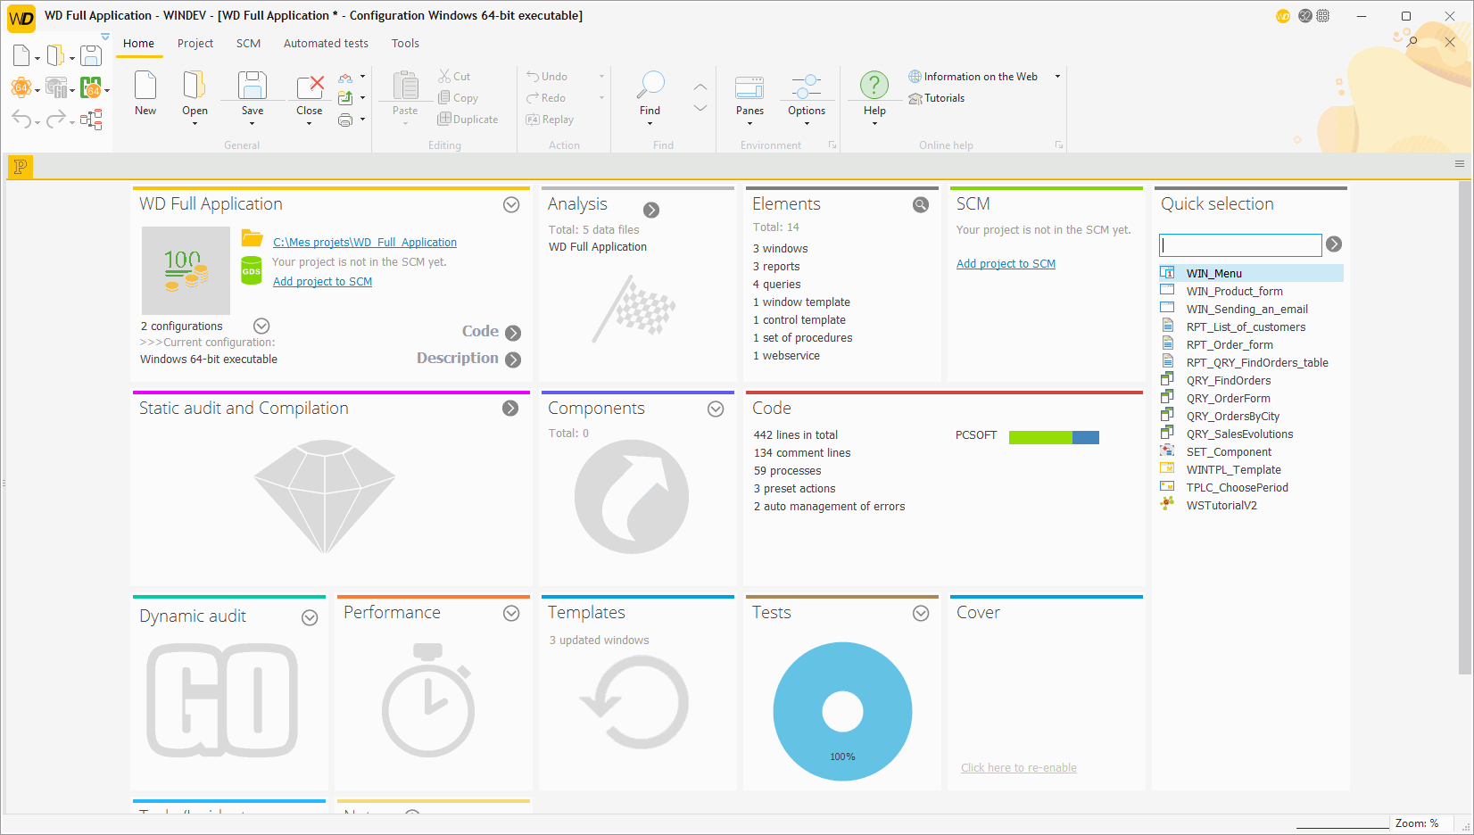The width and height of the screenshot is (1474, 835).
Task: Click the green Help question mark icon
Action: [x=874, y=86]
